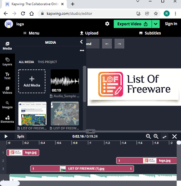
Task: Click right trim handle of LIST OF FREEWARE clip
Action: 131,169
